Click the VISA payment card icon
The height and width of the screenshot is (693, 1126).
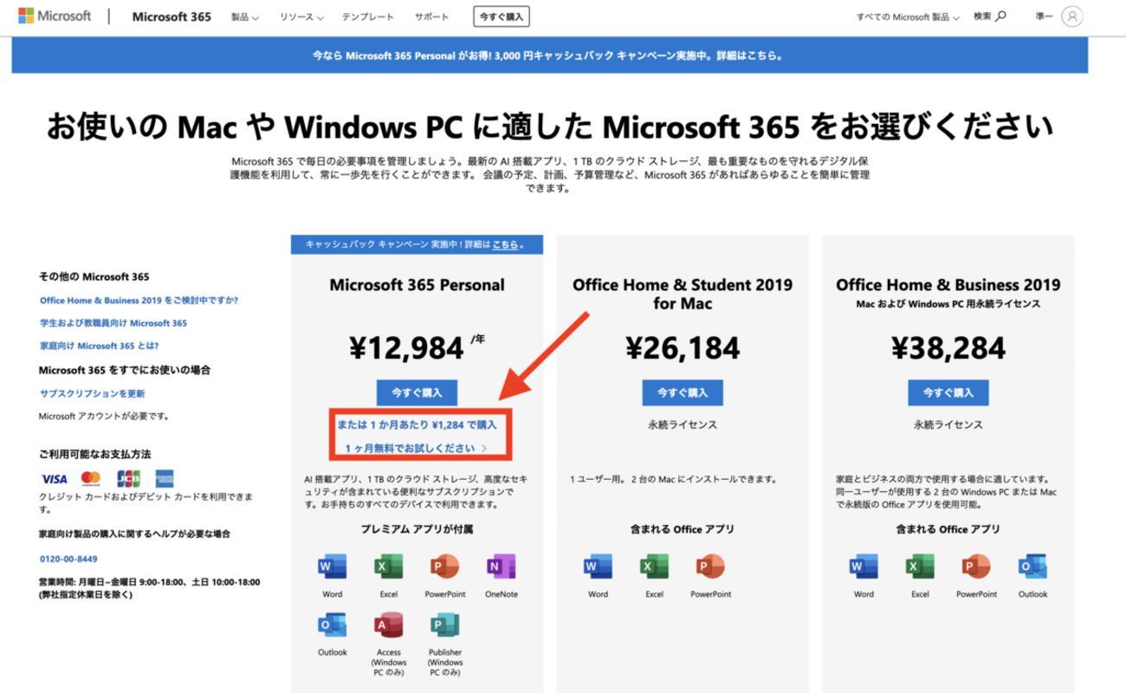54,478
